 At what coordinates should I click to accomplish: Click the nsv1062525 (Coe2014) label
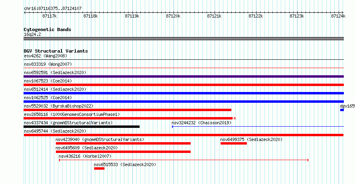pyautogui.click(x=48, y=98)
